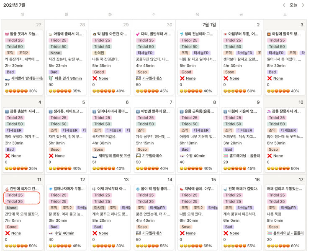Click the number 5 icon on July 8 card
The height and width of the screenshot is (251, 311).
click(182, 112)
